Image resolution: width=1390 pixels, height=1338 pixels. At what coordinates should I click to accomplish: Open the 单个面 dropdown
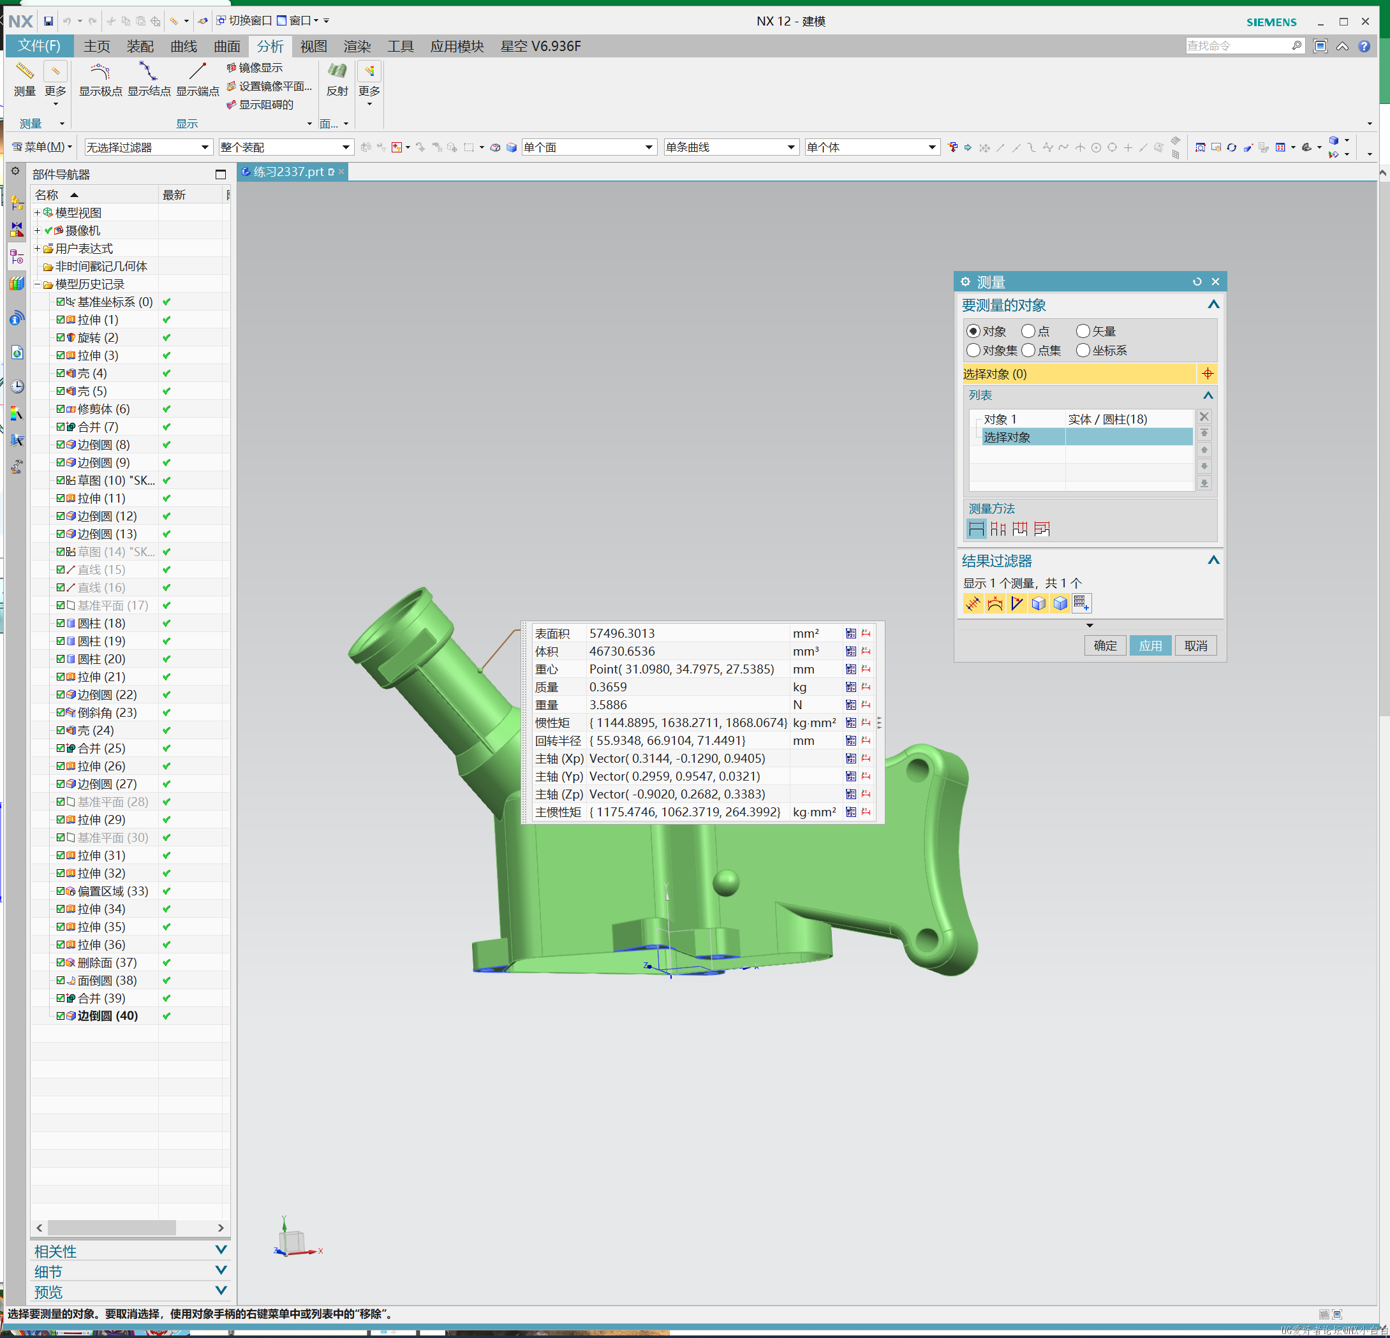point(588,147)
